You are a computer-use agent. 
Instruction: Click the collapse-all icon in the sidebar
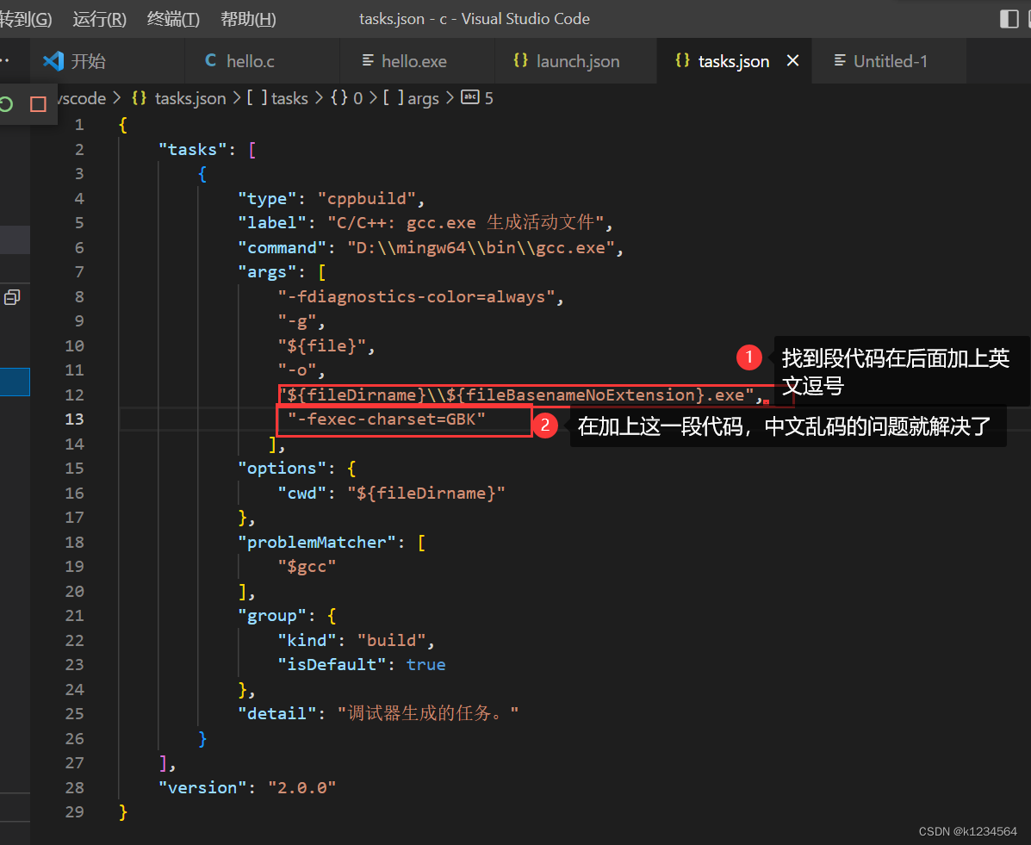tap(12, 297)
